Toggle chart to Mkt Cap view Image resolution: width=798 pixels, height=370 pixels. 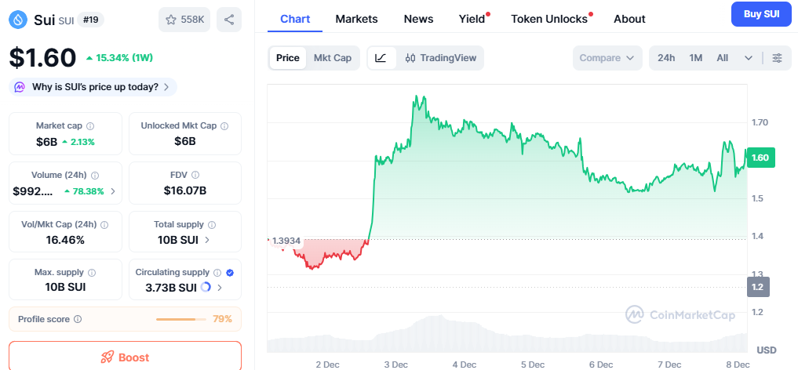click(333, 58)
